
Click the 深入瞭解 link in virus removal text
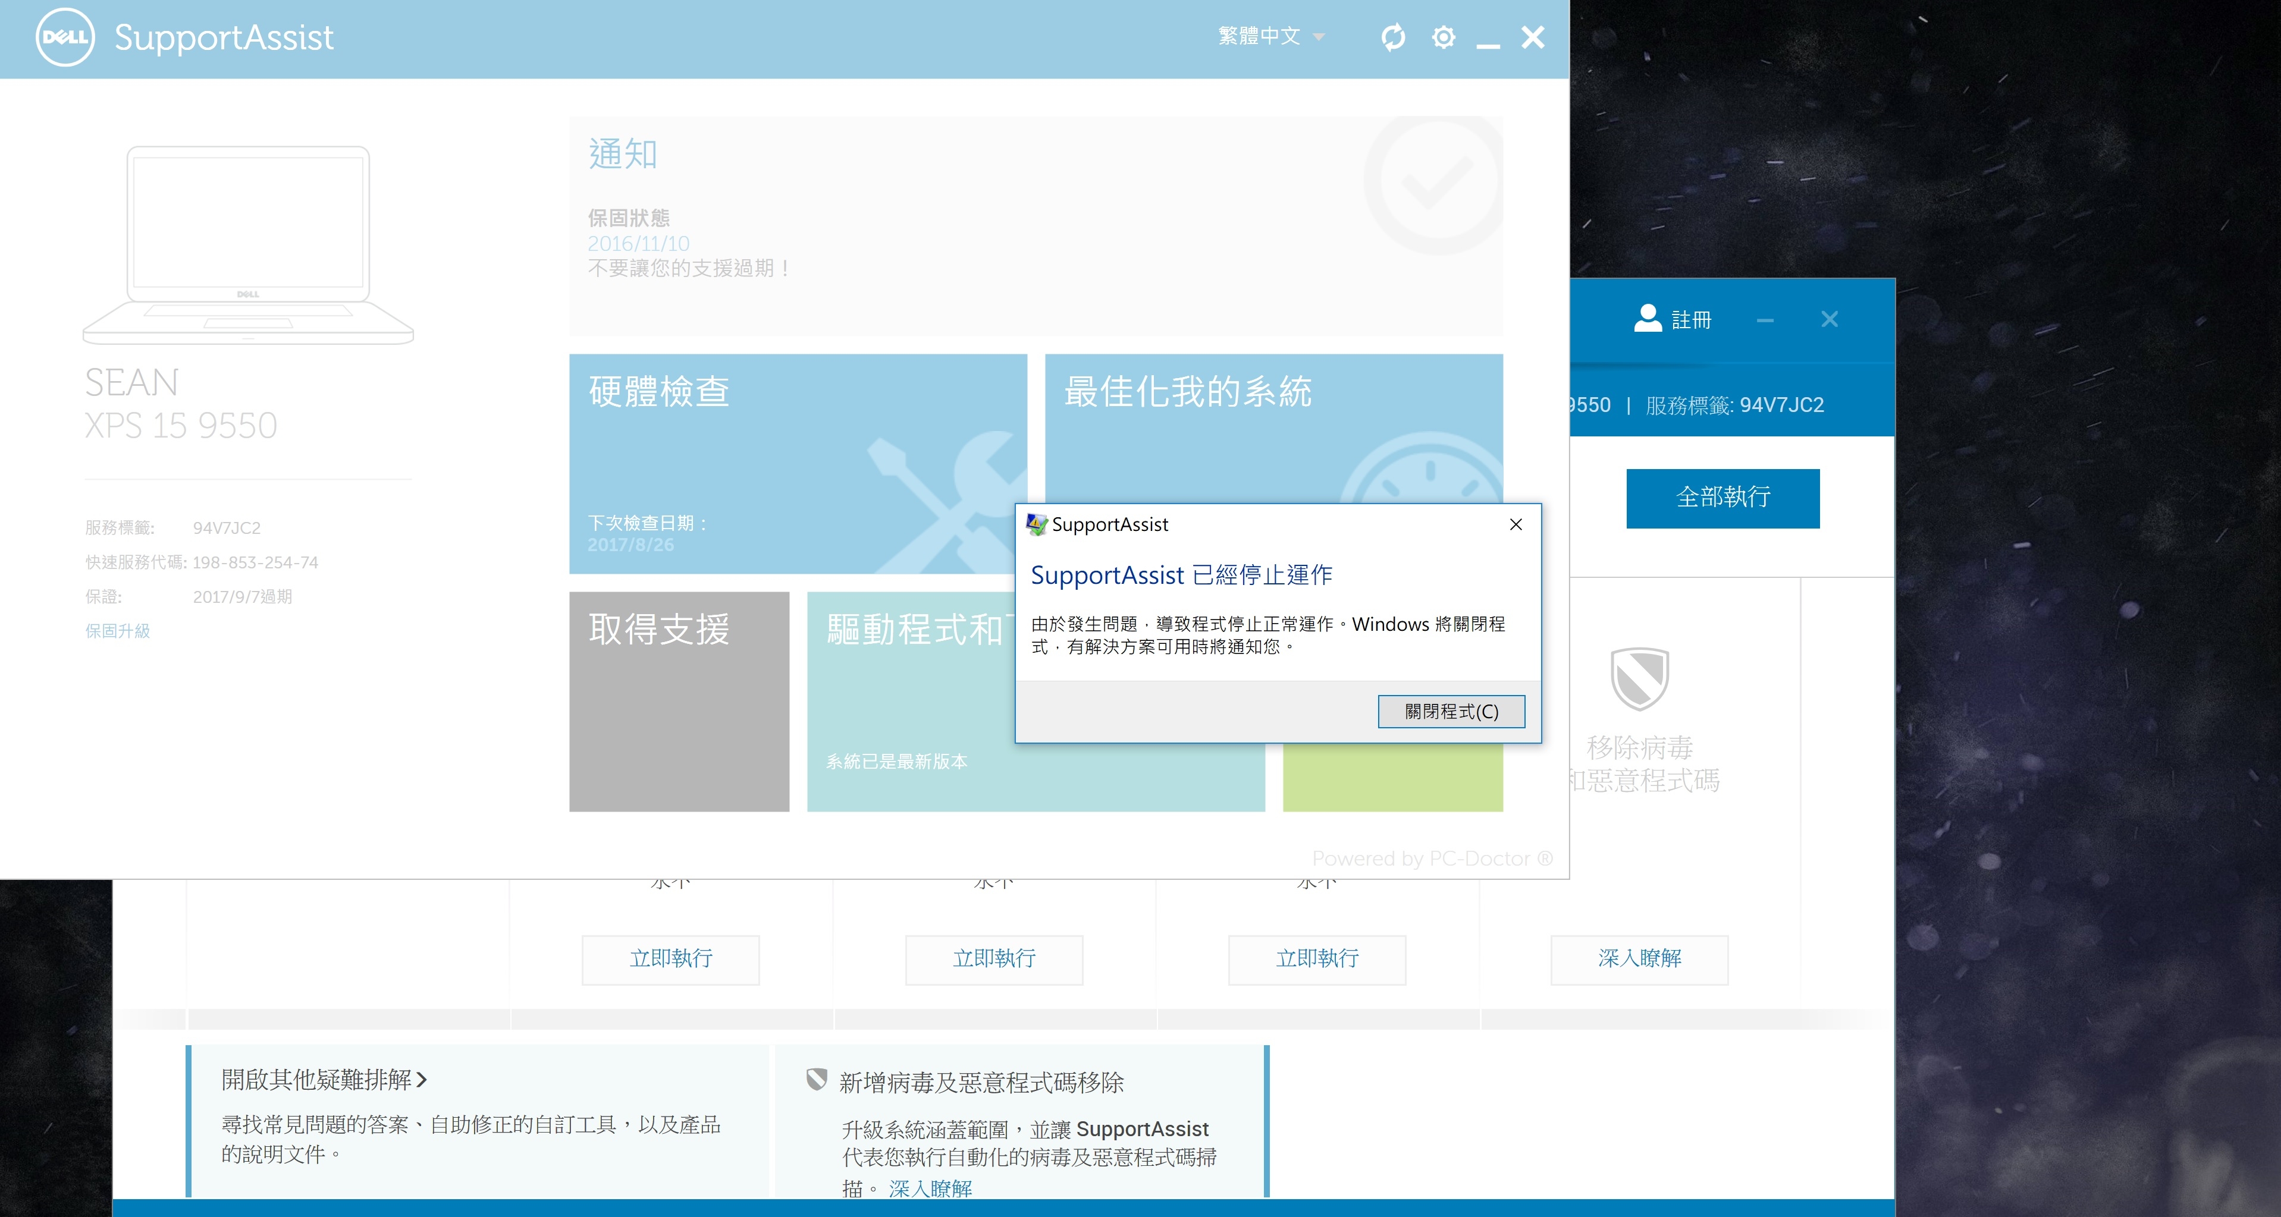tap(930, 1188)
